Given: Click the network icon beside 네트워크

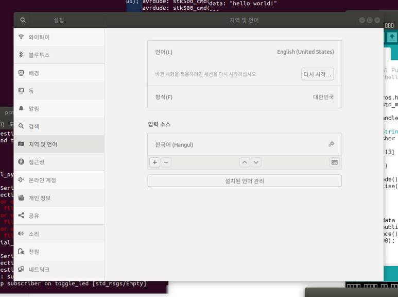Looking at the screenshot, I should click(21, 269).
